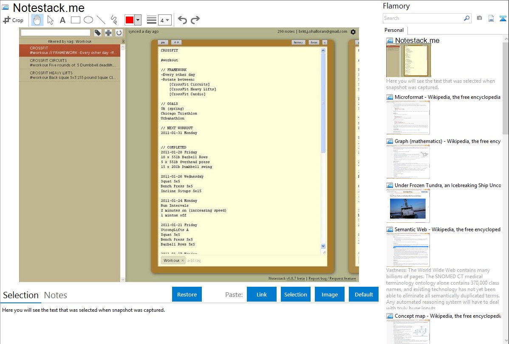This screenshot has width=509, height=344.
Task: Click the page icon beside the camera
Action: [491, 18]
